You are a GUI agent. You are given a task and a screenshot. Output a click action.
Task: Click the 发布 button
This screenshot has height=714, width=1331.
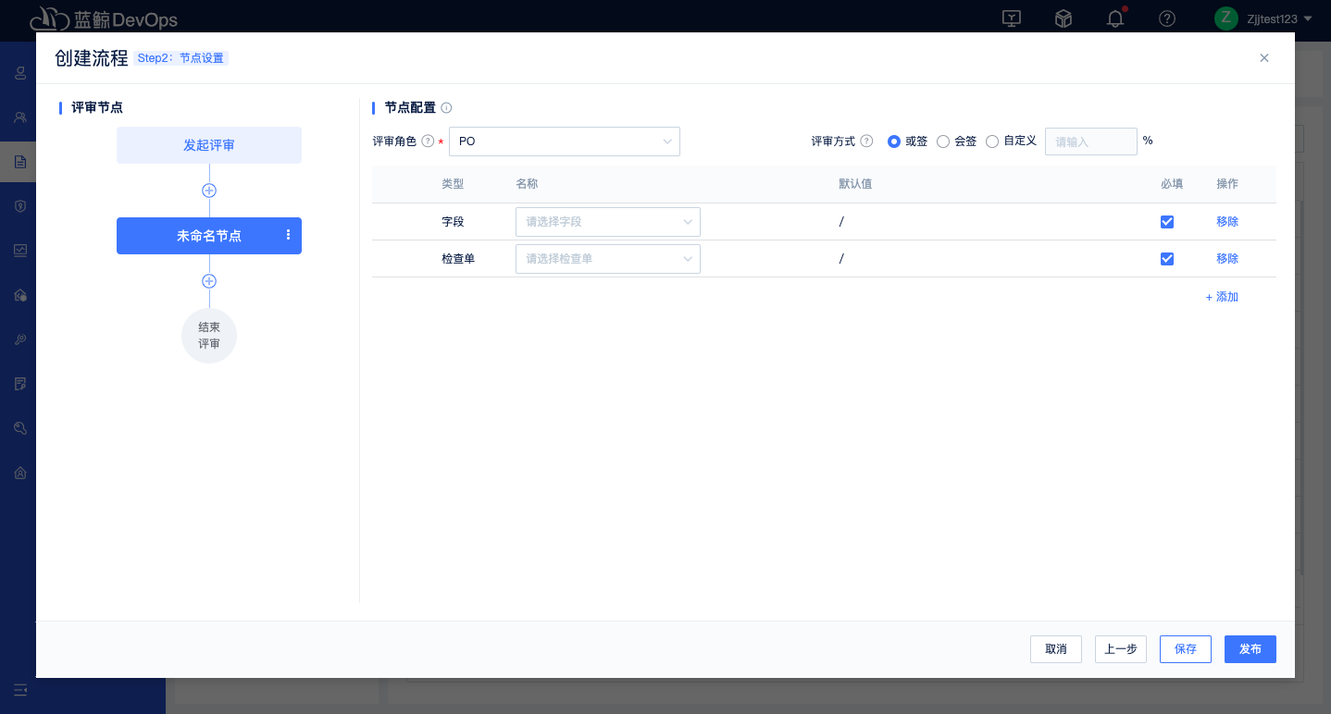(x=1250, y=649)
